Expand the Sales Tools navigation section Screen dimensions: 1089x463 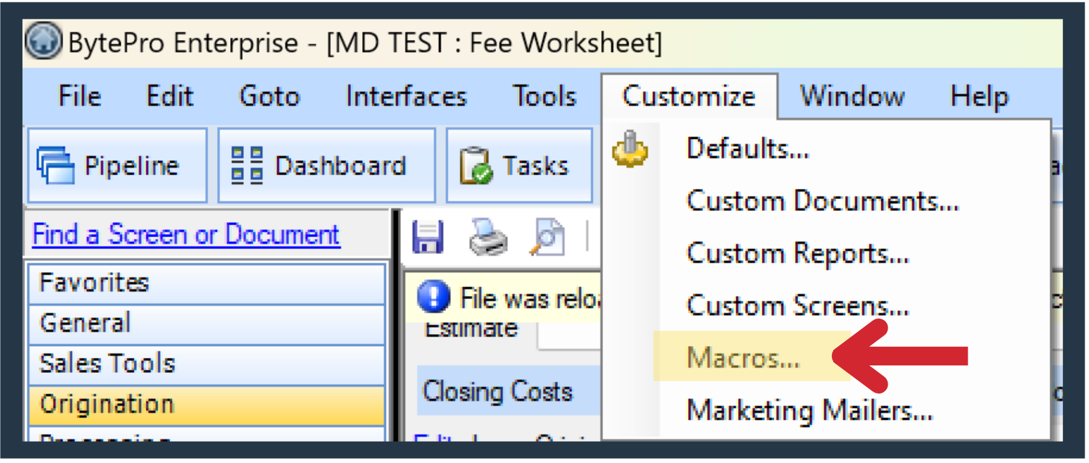206,364
